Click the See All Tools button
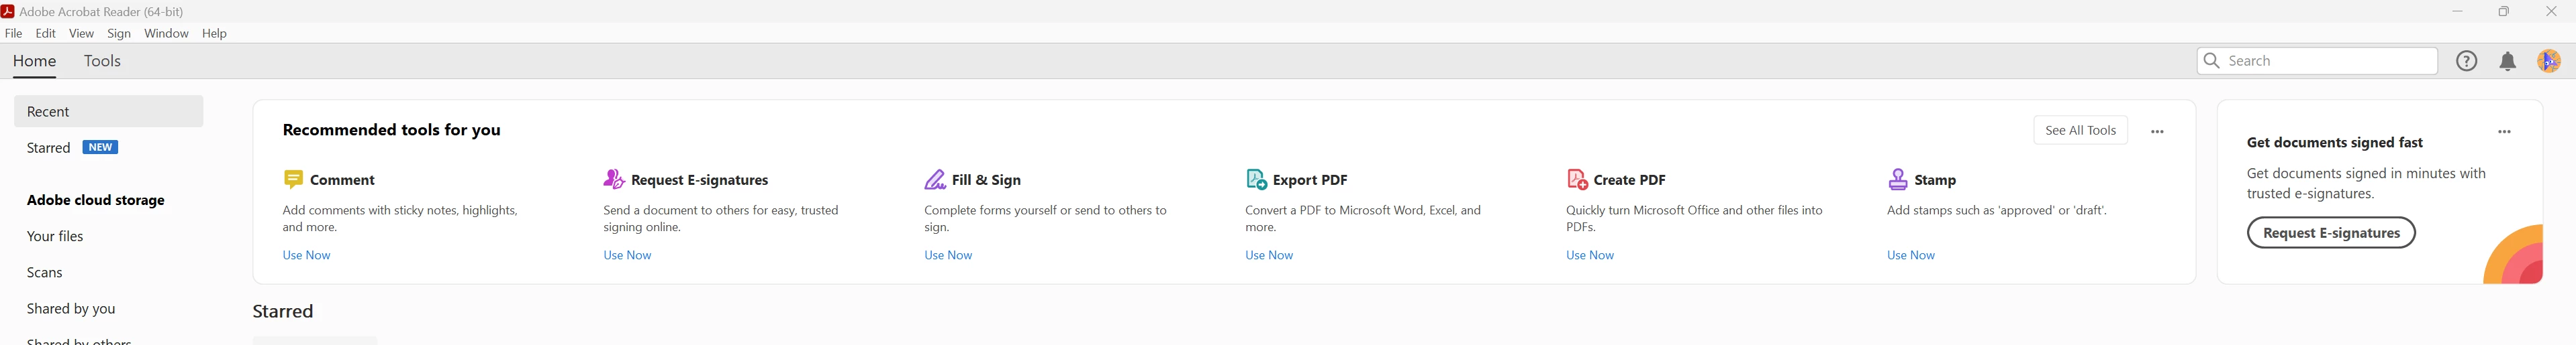The height and width of the screenshot is (345, 2576). tap(2080, 131)
